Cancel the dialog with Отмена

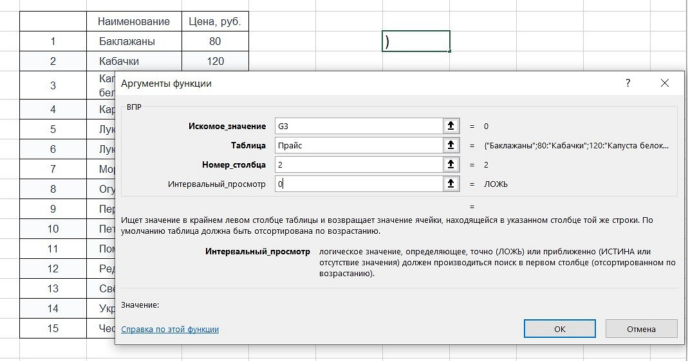(x=641, y=329)
